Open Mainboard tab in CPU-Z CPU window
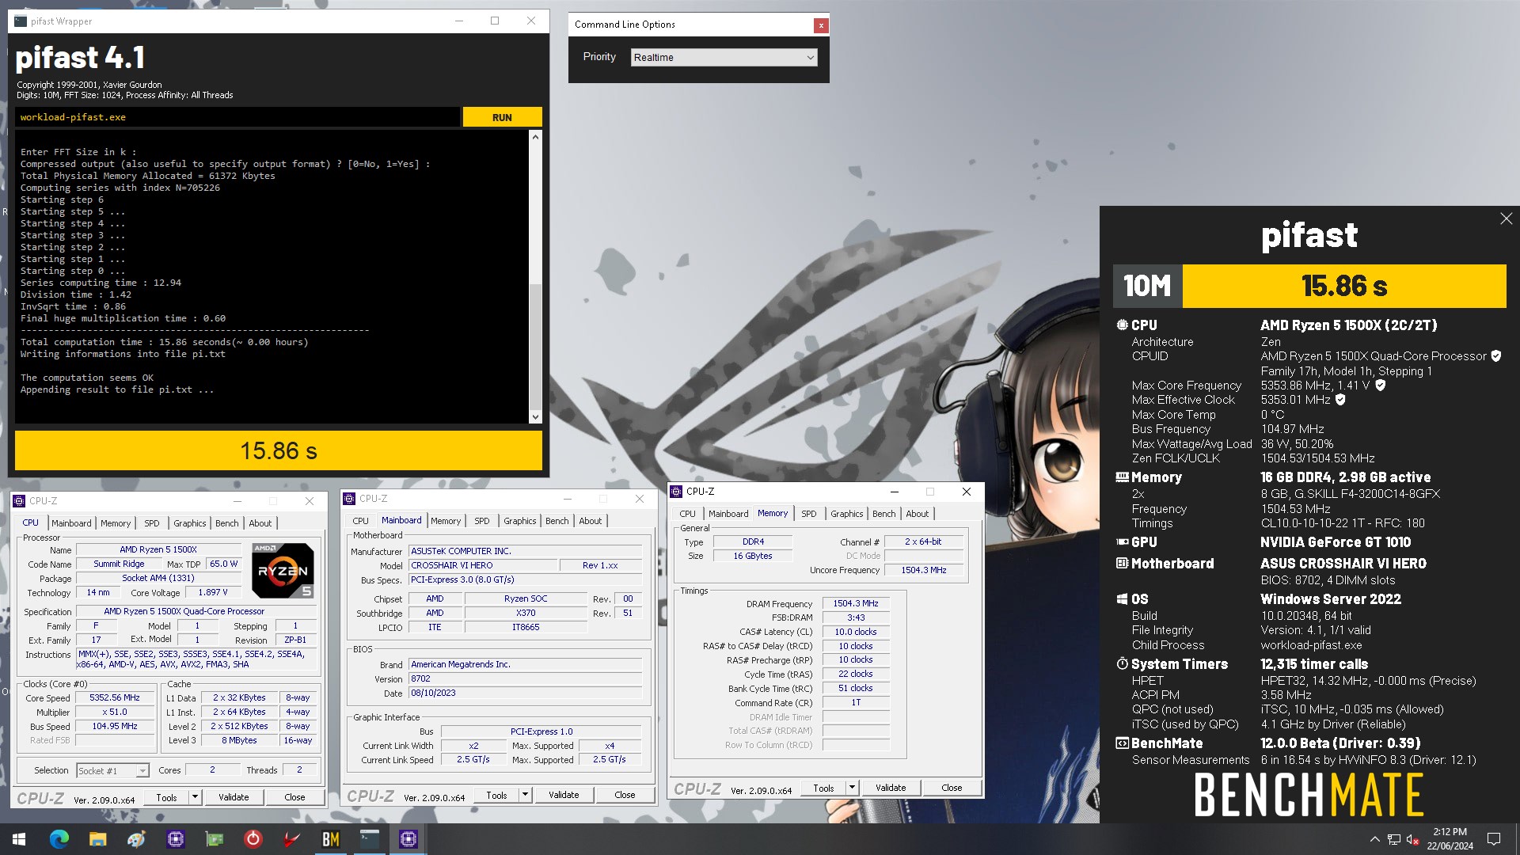The width and height of the screenshot is (1520, 855). (x=71, y=523)
